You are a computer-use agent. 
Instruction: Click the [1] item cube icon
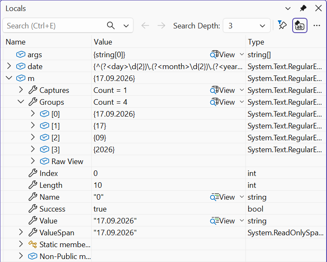45,126
